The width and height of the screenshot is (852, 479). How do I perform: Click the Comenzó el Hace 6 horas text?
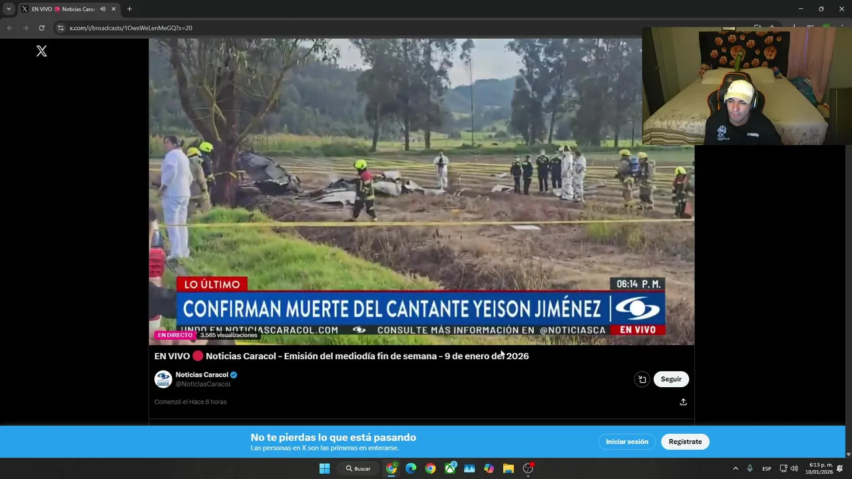190,402
